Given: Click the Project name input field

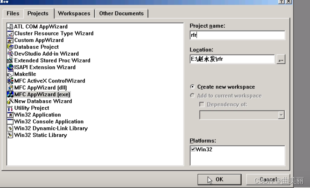Looking at the screenshot, I should 237,35.
